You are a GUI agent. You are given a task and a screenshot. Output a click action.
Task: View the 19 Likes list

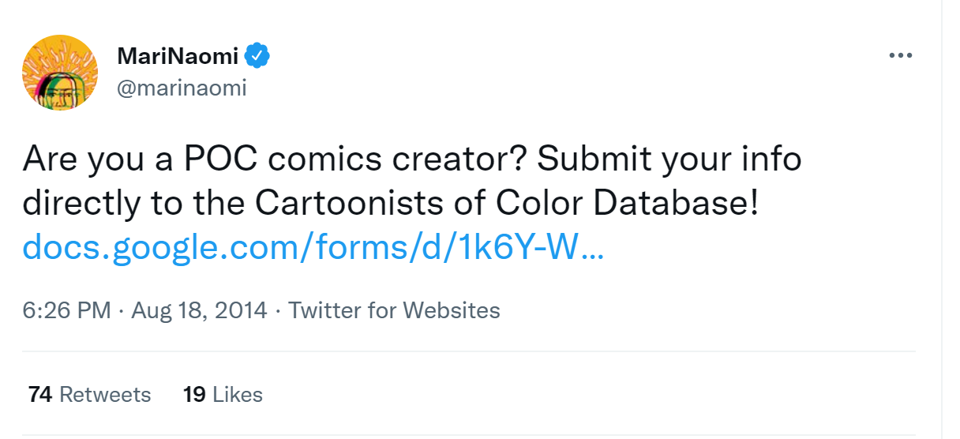pos(223,394)
